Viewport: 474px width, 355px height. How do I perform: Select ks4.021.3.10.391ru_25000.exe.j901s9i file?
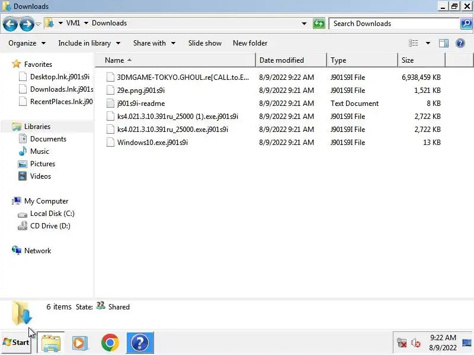coord(172,129)
